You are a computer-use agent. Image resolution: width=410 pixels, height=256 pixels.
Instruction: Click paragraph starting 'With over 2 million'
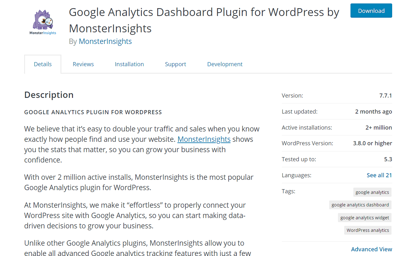(139, 182)
